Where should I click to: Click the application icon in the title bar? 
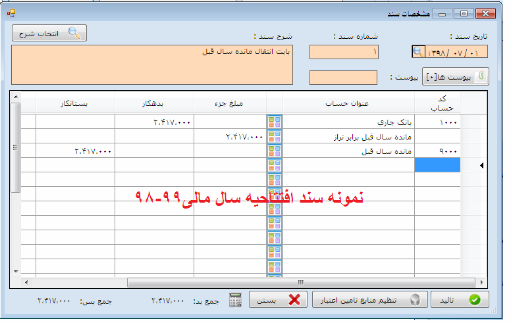coord(11,12)
